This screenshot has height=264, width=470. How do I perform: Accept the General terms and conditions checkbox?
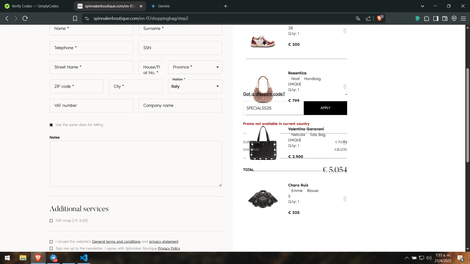click(x=51, y=241)
